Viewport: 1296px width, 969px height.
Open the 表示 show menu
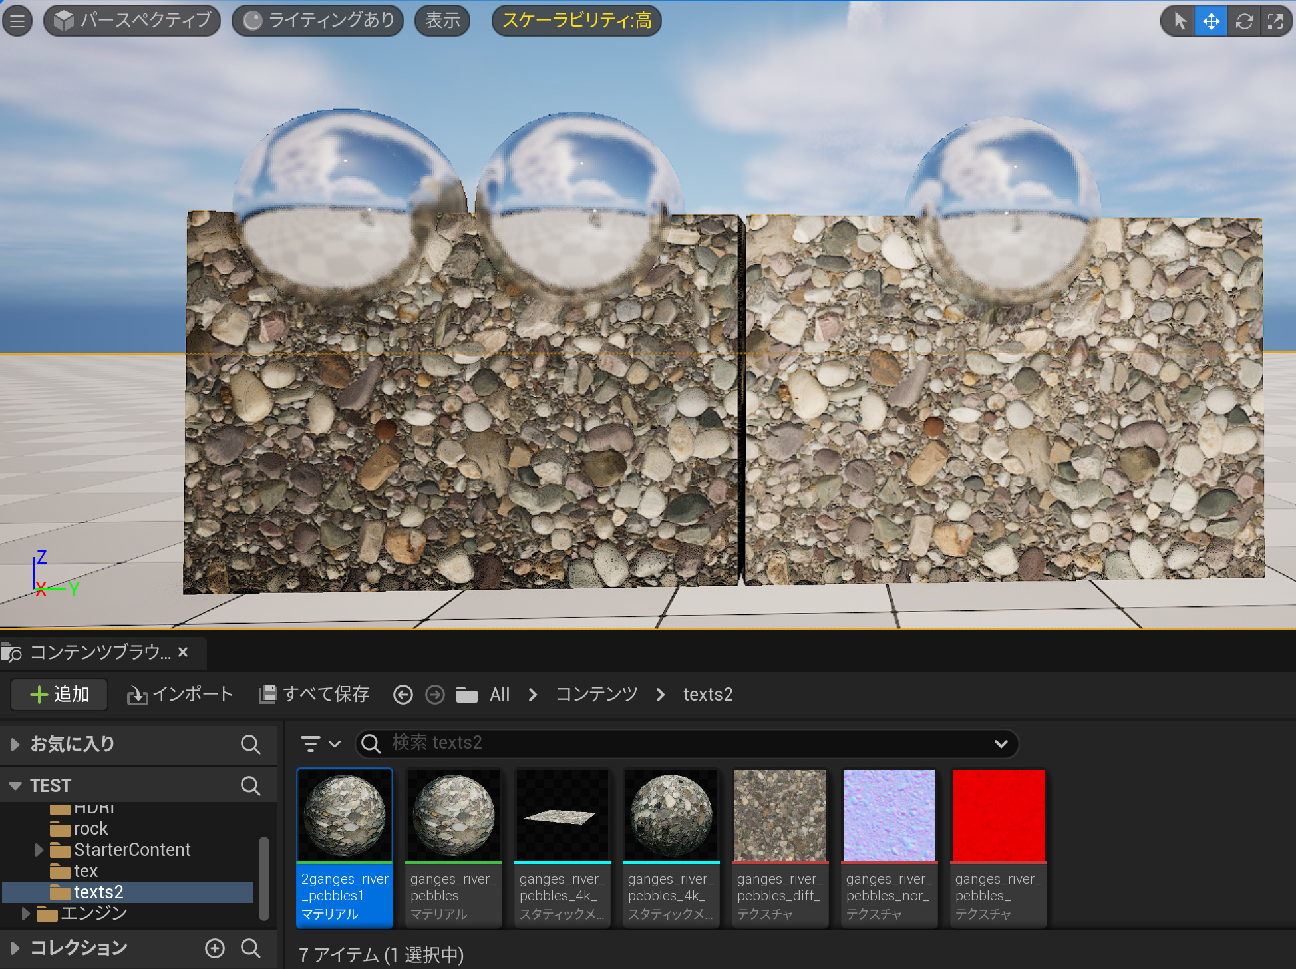[442, 21]
